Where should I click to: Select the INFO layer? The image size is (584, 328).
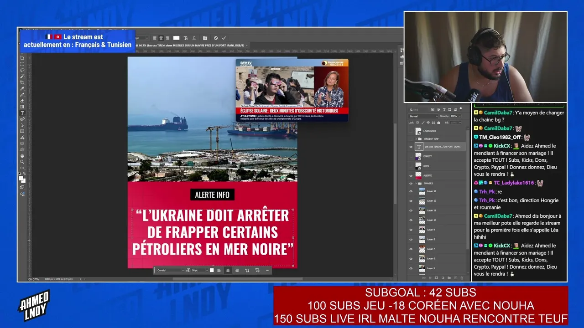438,166
